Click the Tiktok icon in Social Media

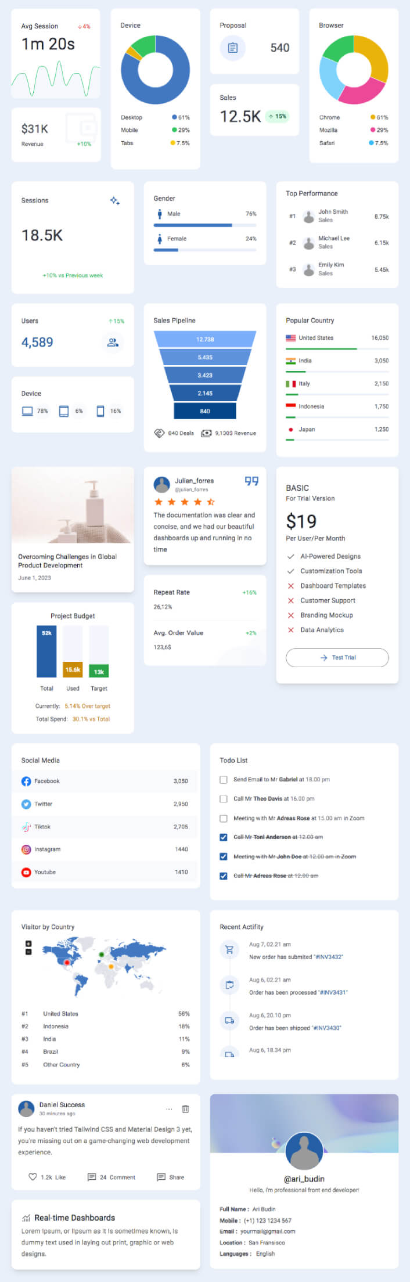tap(26, 827)
